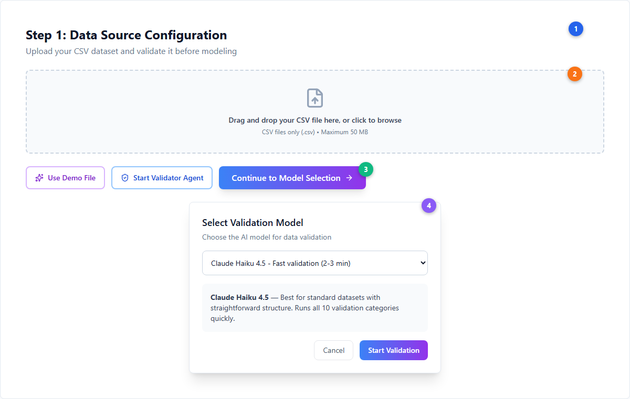Click the arrow icon on Continue to Model Selection
Viewport: 630px width, 399px height.
coord(349,178)
